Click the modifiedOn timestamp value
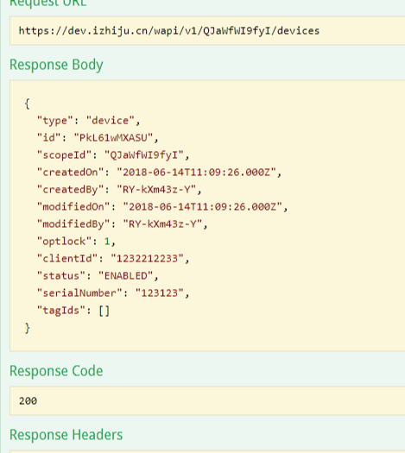This screenshot has height=453, width=405. coord(203,206)
